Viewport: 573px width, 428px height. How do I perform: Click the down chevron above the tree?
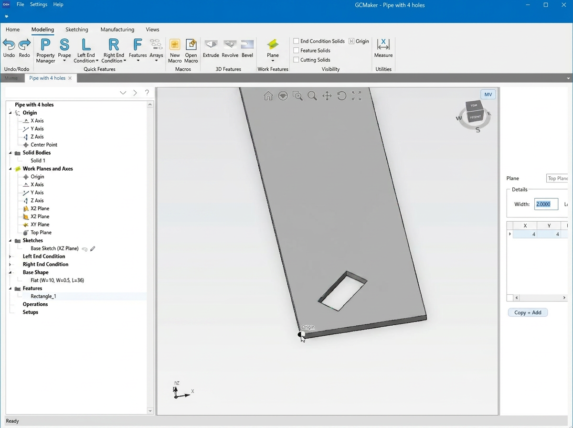[x=123, y=93]
